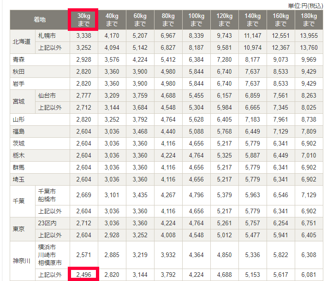This screenshot has height=281, width=327.
Task: Select the 23区内 Tokyo area label
Action: 47,223
